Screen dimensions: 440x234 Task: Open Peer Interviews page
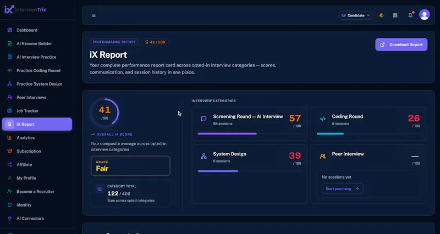pos(37,97)
